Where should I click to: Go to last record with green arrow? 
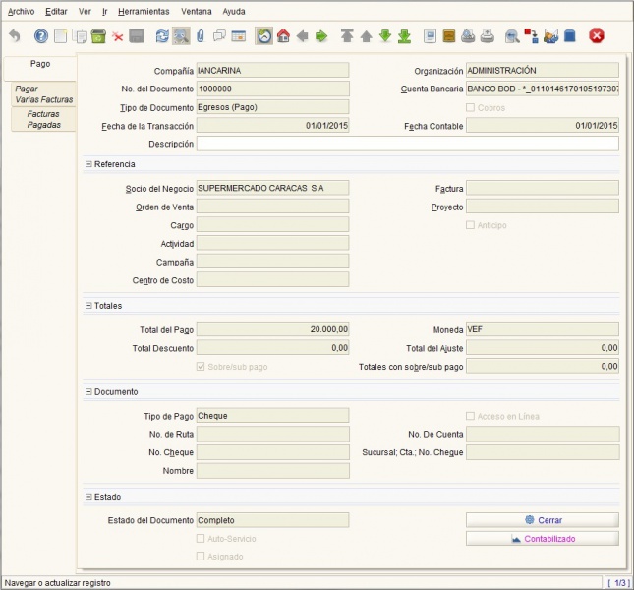click(x=404, y=36)
